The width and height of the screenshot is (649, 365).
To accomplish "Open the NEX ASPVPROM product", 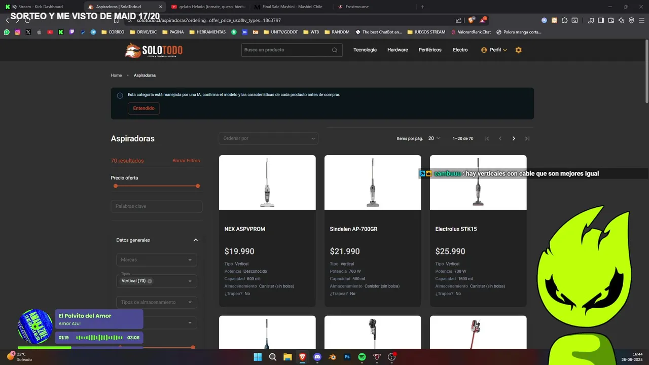I will tap(245, 229).
